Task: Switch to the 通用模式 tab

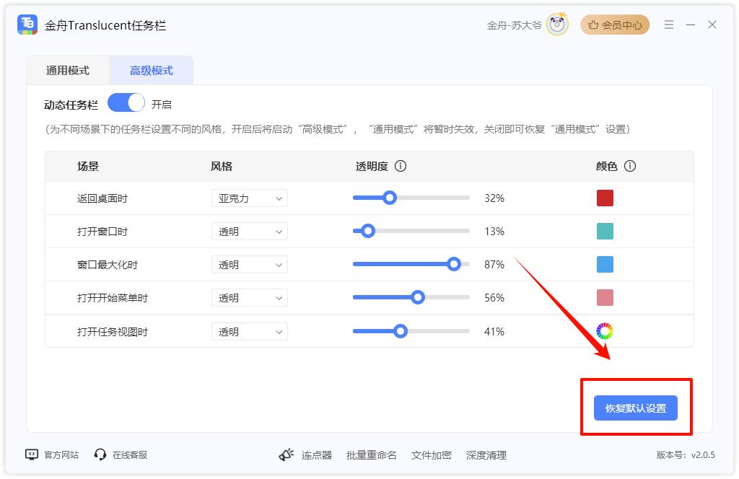Action: tap(68, 70)
